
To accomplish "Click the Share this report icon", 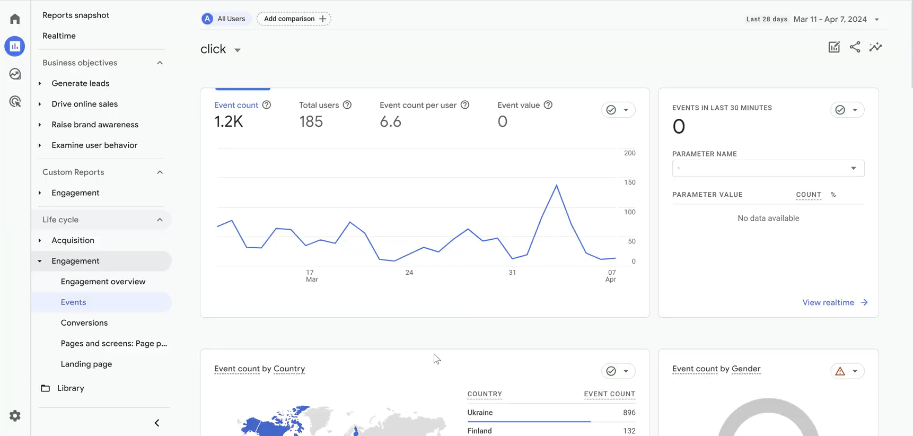I will 855,47.
